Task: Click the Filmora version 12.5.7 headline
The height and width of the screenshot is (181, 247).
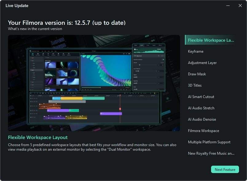Action: [67, 23]
